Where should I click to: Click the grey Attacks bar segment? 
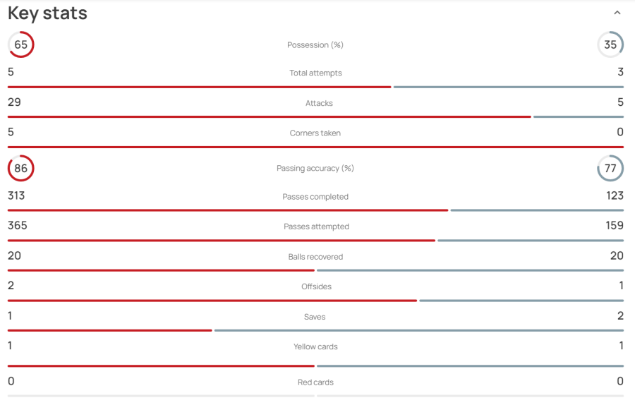pyautogui.click(x=579, y=117)
